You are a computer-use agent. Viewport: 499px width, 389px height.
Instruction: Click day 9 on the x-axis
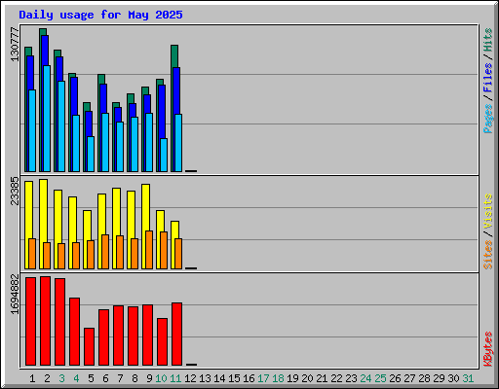pos(149,378)
